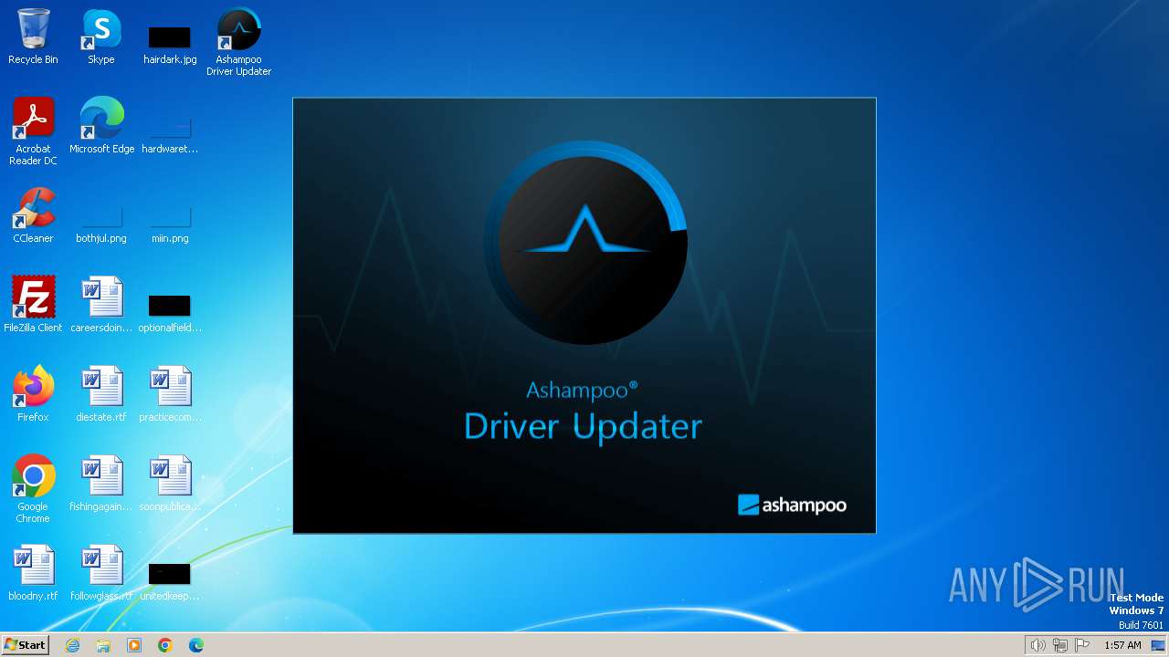
Task: Open Chrome from the taskbar
Action: click(x=165, y=645)
